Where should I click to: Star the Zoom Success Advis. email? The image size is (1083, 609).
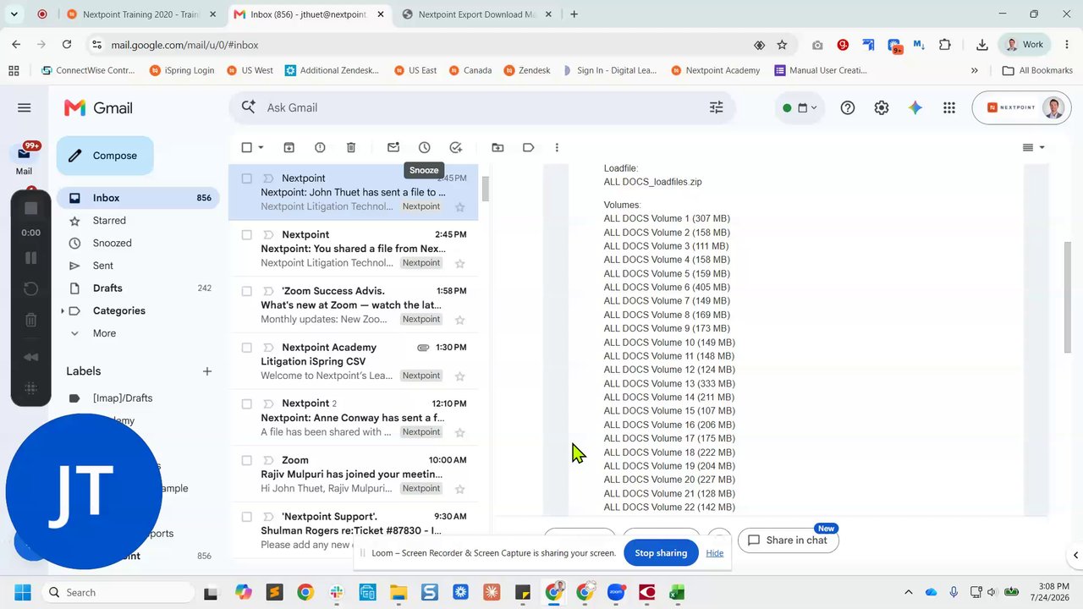click(460, 320)
